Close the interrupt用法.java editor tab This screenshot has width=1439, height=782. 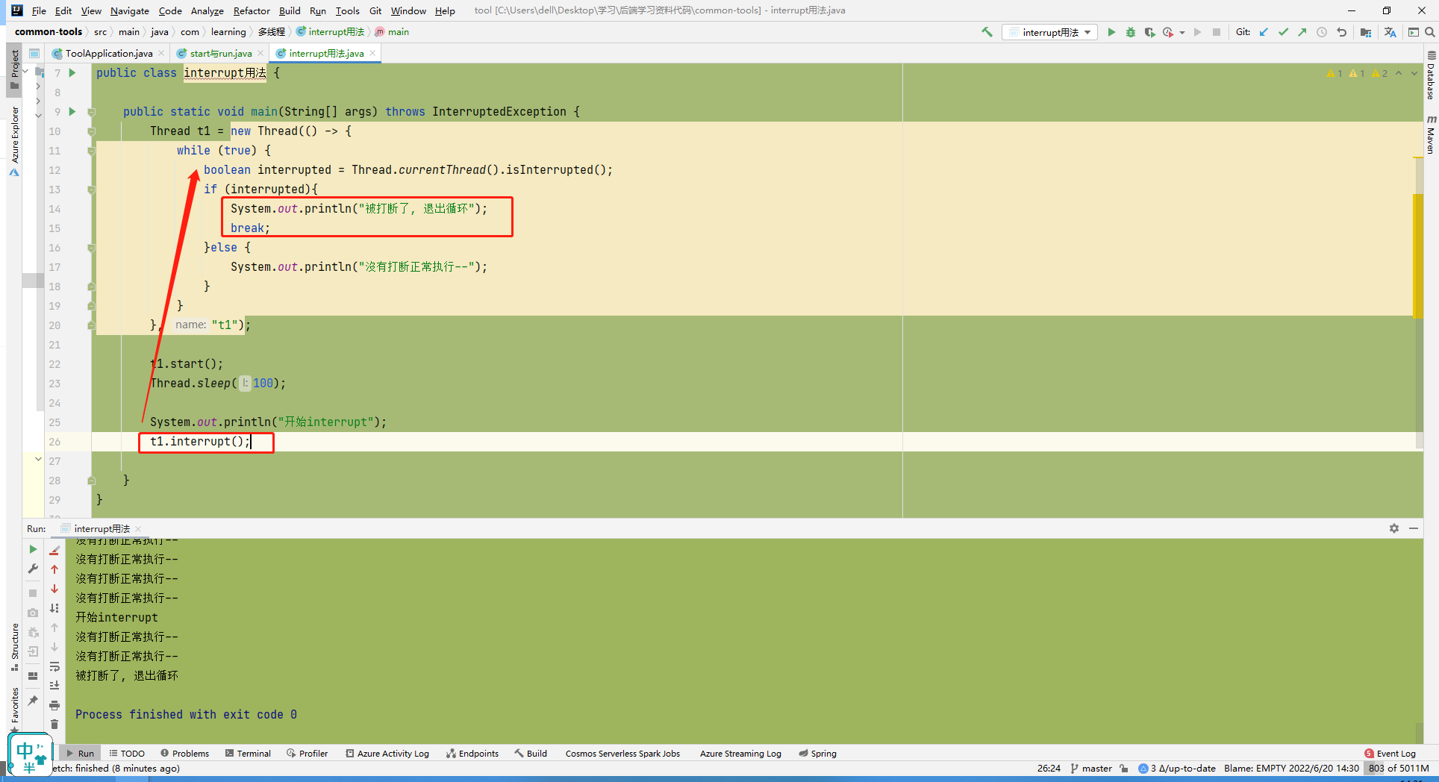(372, 53)
